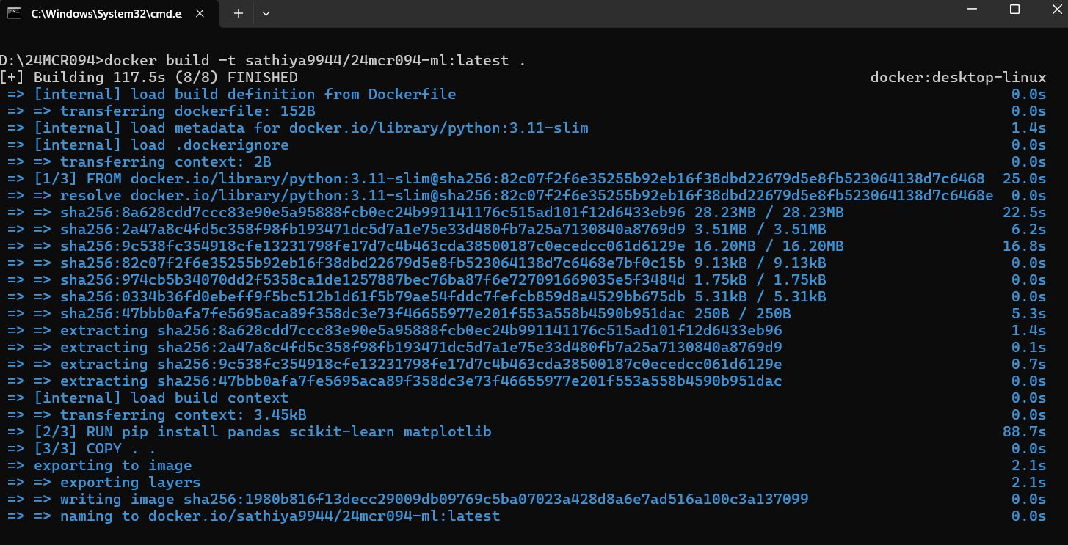Click the cmd.exe icon in the tab
1068x545 pixels.
pyautogui.click(x=15, y=13)
